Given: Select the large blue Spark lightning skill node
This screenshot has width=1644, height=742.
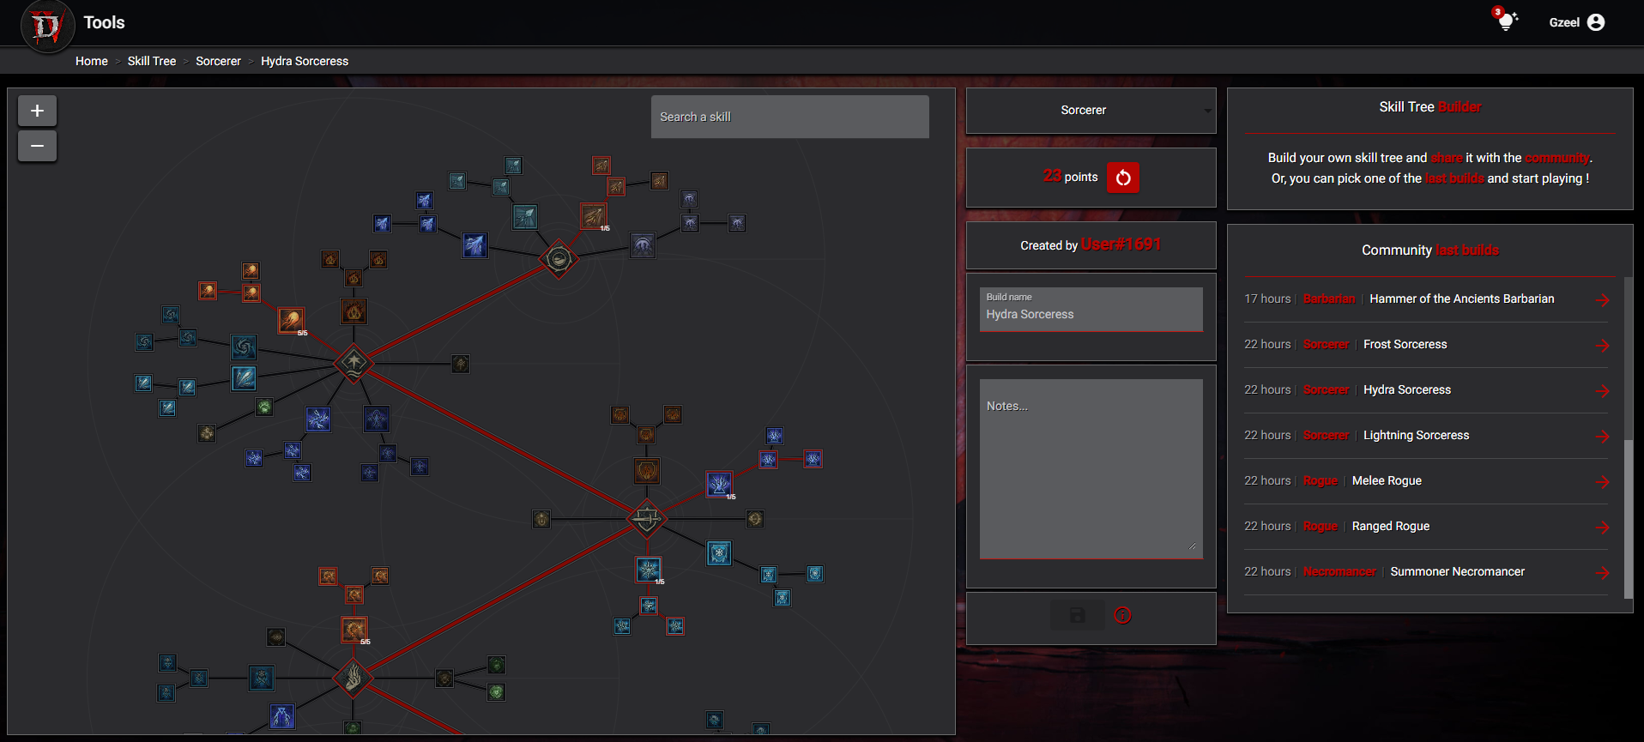Looking at the screenshot, I should pyautogui.click(x=474, y=245).
